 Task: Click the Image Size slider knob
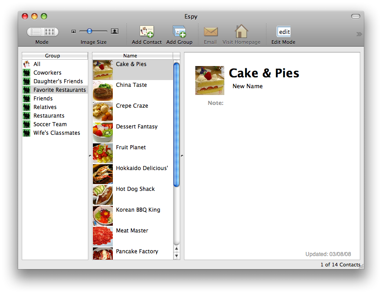pyautogui.click(x=89, y=31)
